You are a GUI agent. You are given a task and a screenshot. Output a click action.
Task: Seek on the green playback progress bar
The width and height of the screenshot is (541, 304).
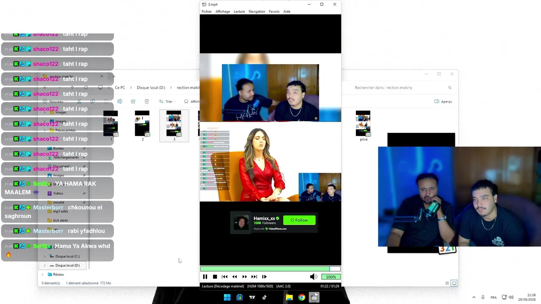(270, 269)
